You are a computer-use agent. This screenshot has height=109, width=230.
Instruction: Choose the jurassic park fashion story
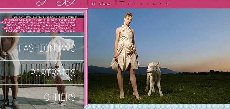(41, 25)
